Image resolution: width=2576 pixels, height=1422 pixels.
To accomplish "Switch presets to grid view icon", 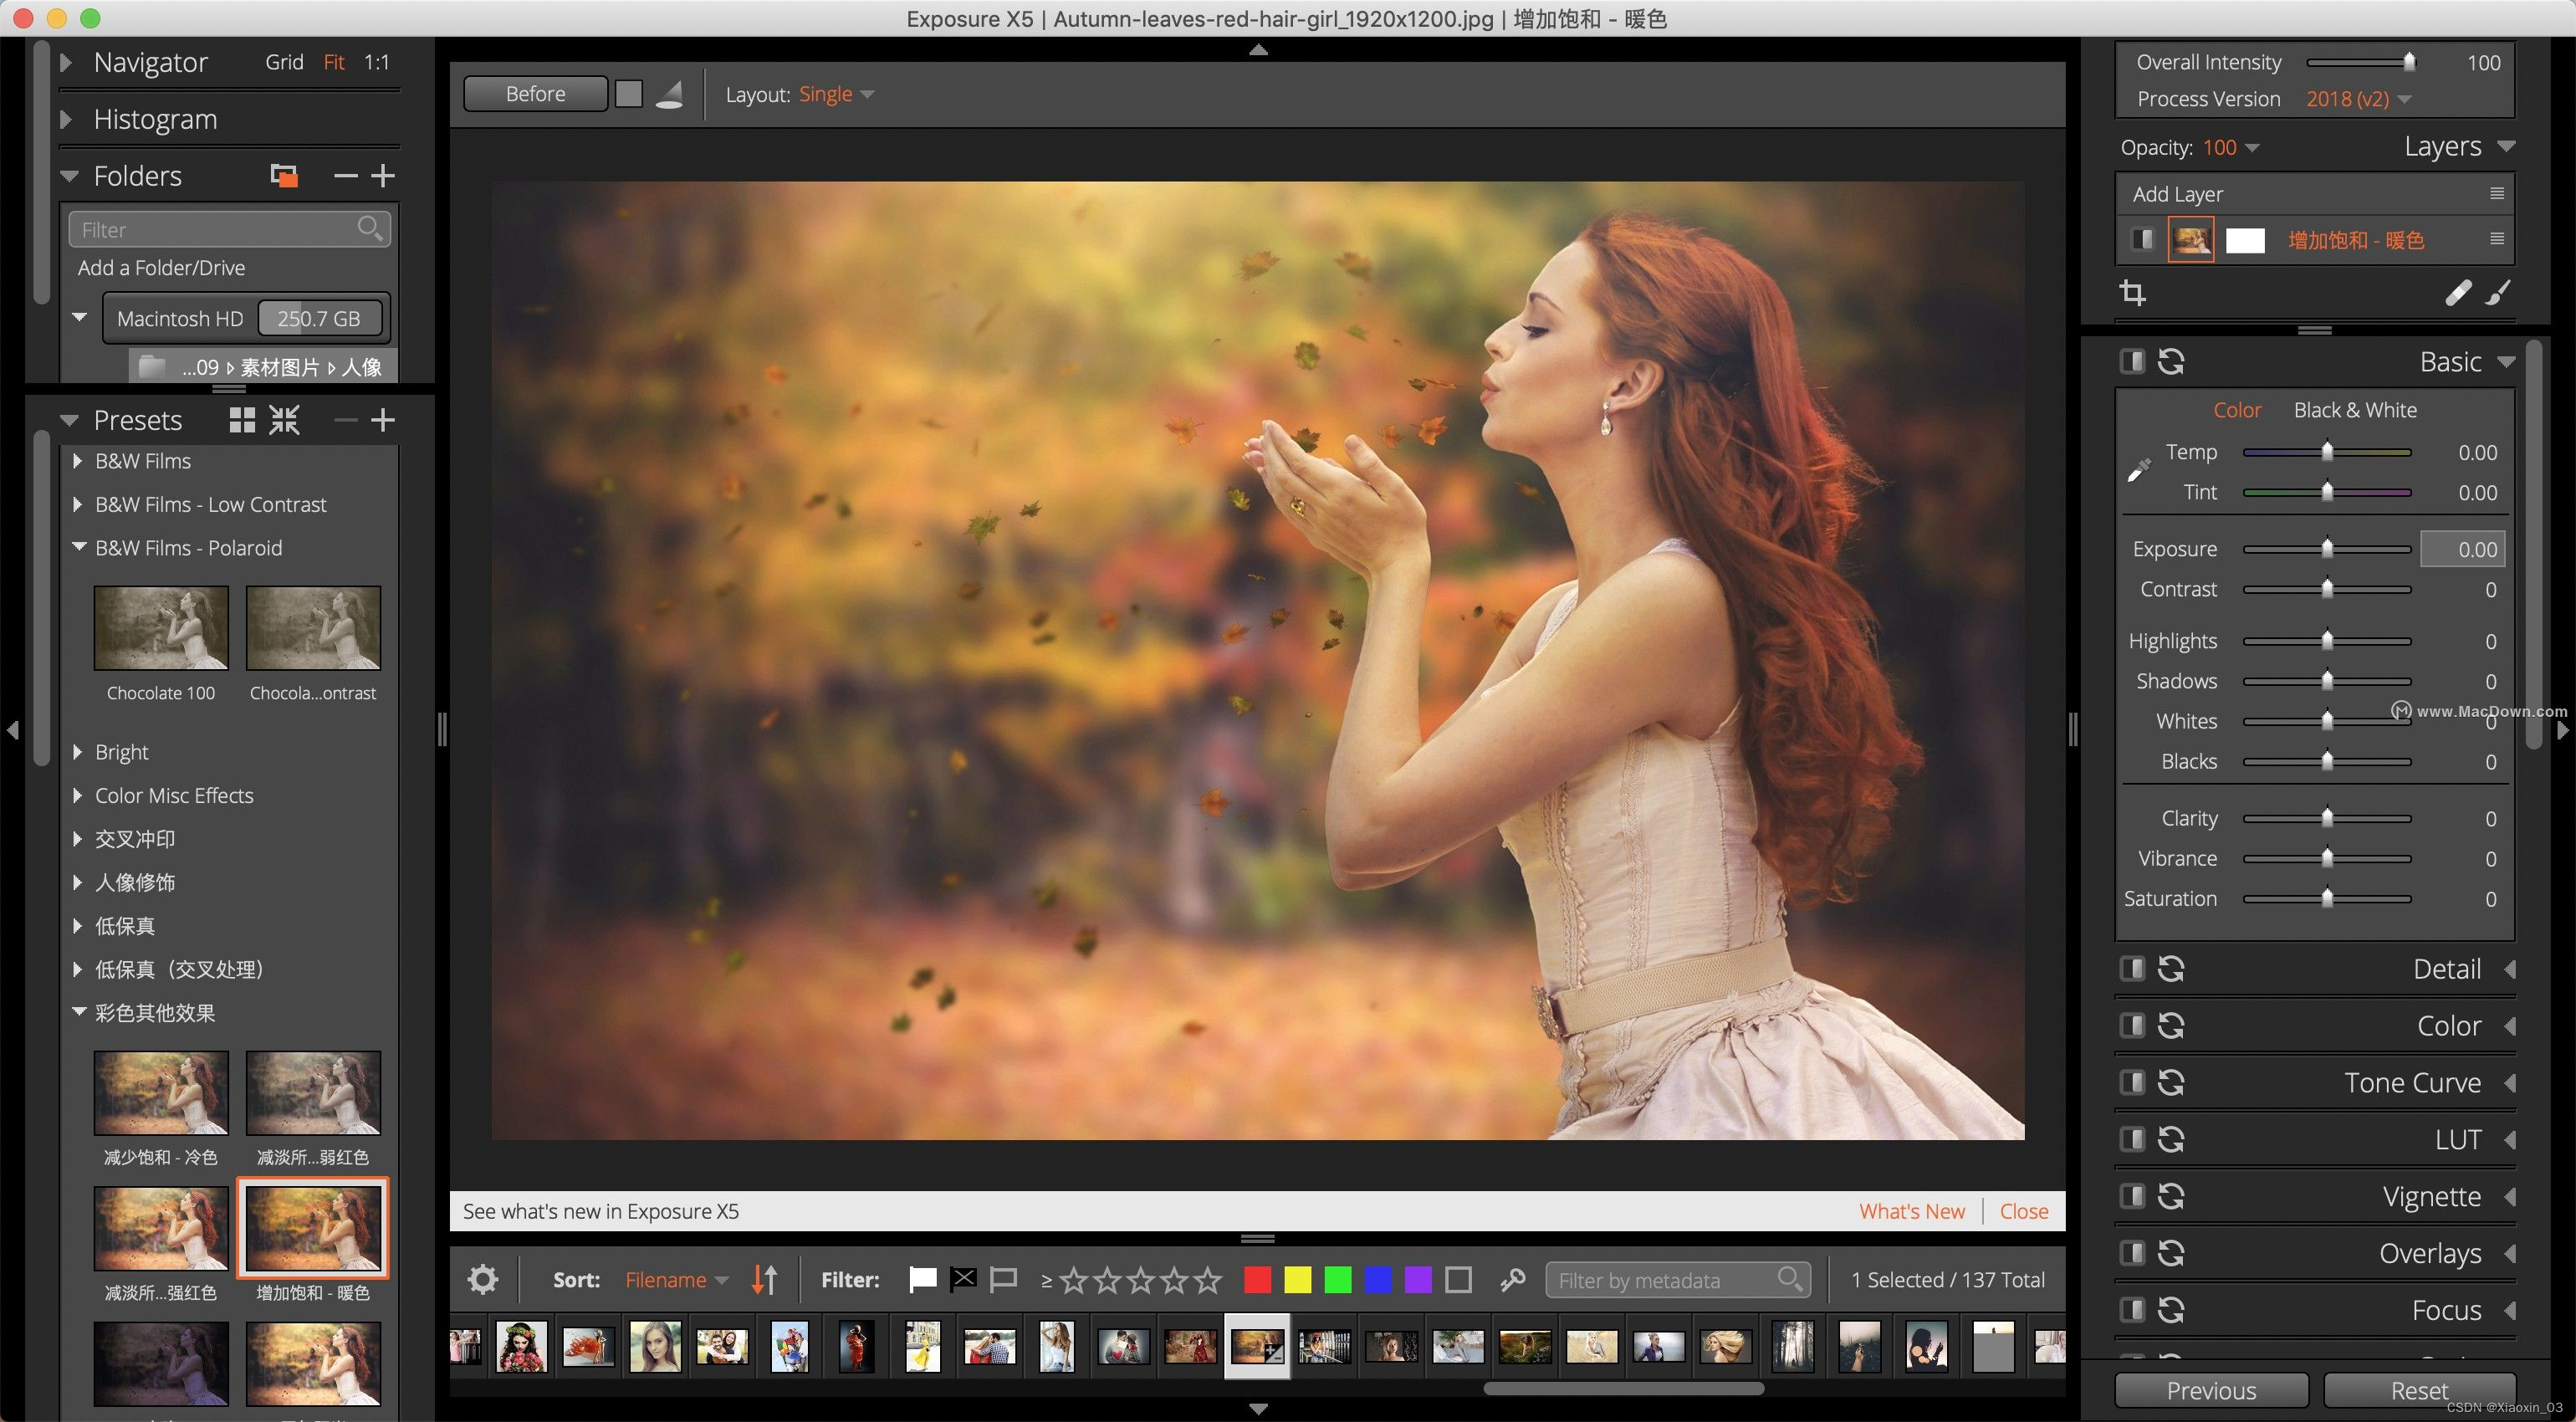I will 242,420.
